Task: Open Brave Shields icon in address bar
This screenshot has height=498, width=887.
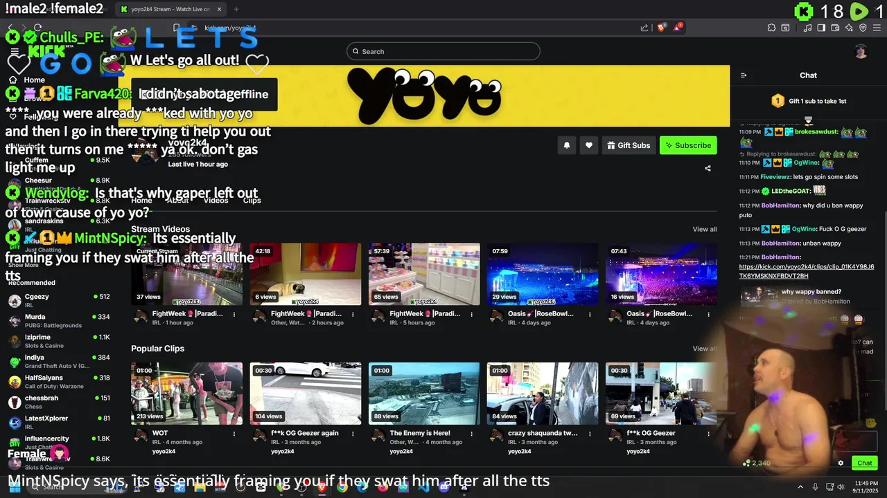Action: coord(661,28)
